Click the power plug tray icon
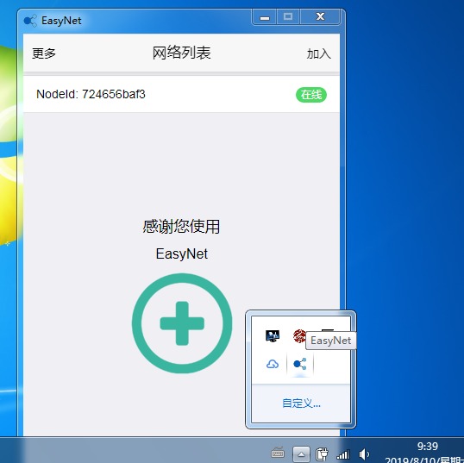Viewport: 464px width, 463px height. (x=322, y=454)
